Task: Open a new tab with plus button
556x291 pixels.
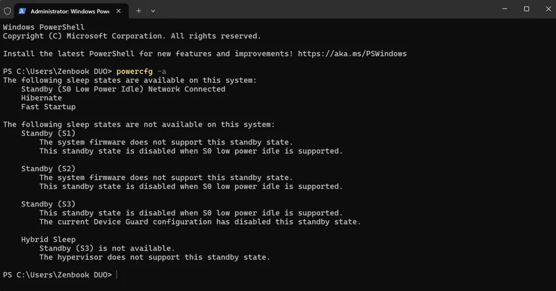Action: point(138,11)
